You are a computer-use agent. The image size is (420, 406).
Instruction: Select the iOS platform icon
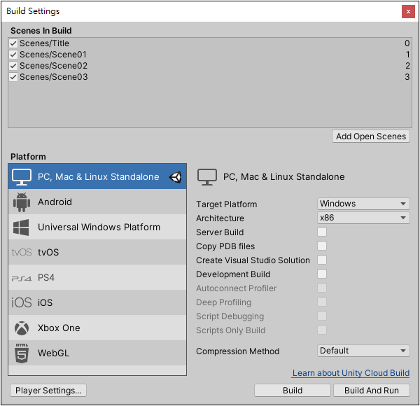click(21, 303)
